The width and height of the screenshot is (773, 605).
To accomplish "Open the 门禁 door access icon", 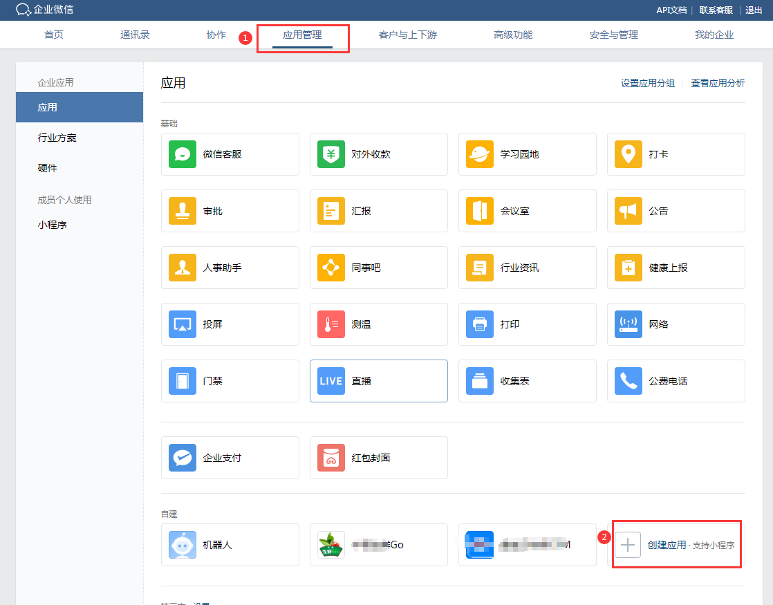I will (183, 381).
